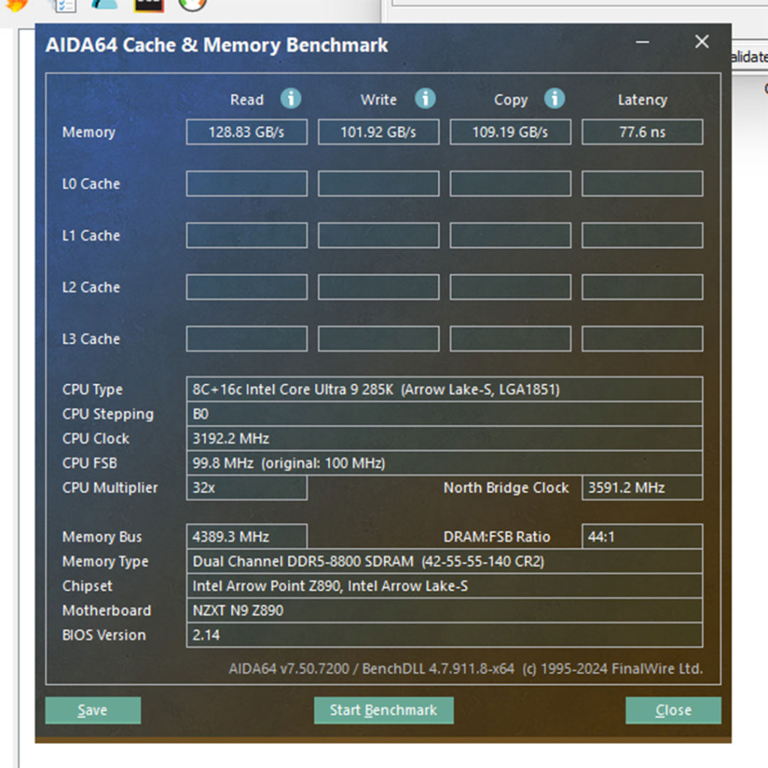Screen dimensions: 768x768
Task: Click the Memory row label
Action: click(88, 132)
